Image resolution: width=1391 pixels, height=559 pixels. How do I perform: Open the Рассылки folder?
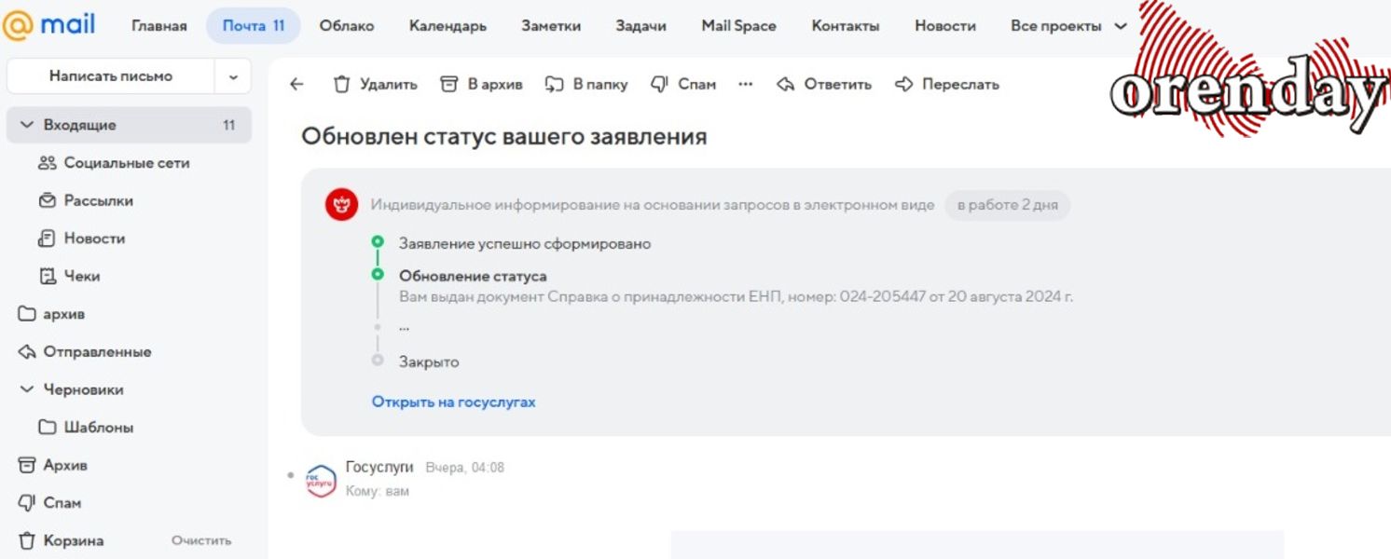click(x=98, y=200)
